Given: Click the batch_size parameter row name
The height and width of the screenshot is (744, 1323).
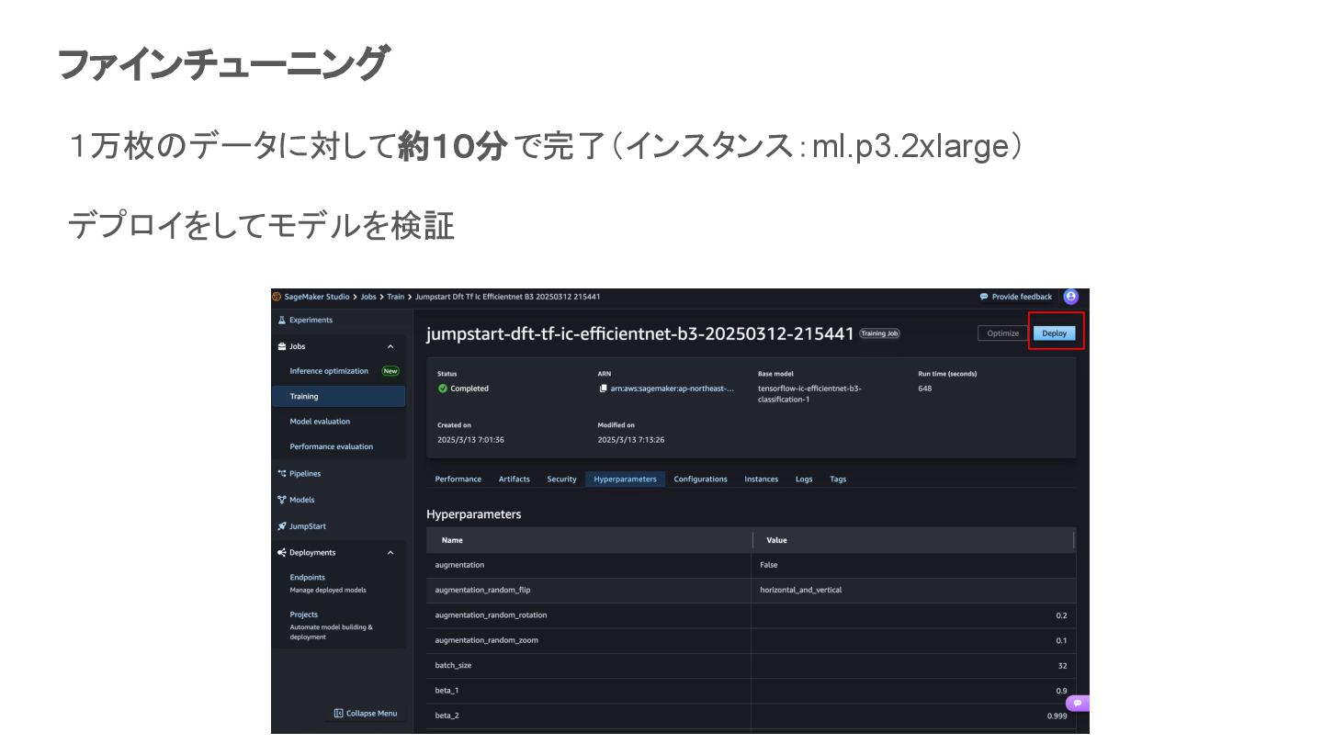Looking at the screenshot, I should [x=453, y=665].
